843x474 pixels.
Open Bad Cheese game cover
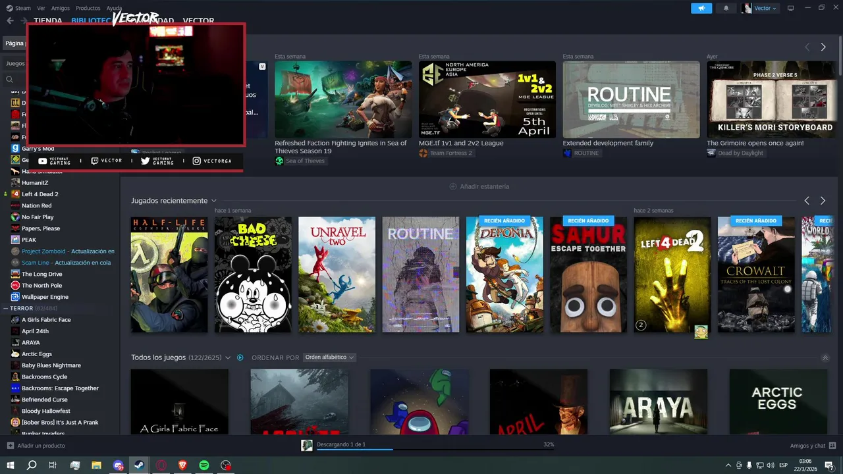[253, 275]
